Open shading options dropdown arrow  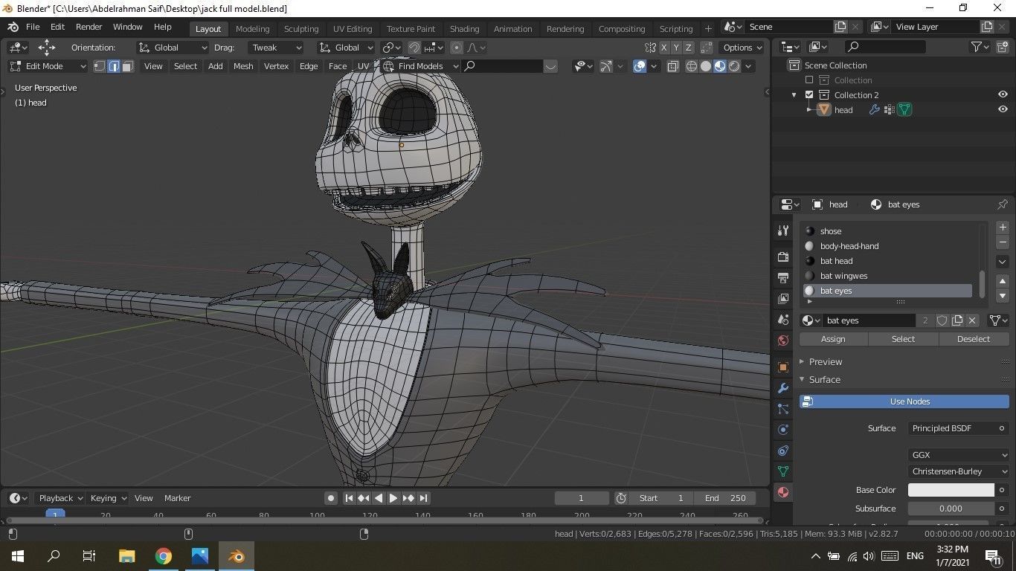pos(749,66)
